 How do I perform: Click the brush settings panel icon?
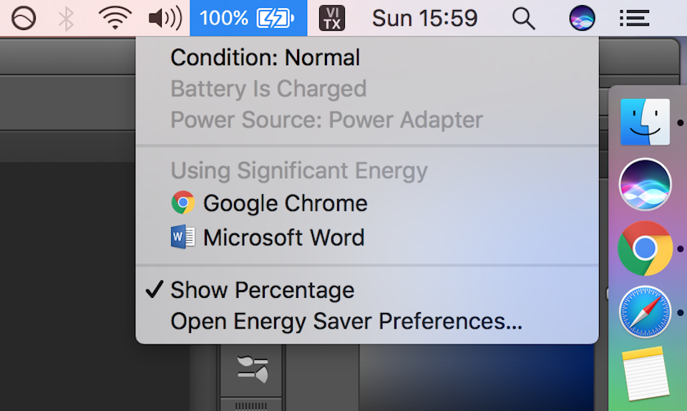253,368
